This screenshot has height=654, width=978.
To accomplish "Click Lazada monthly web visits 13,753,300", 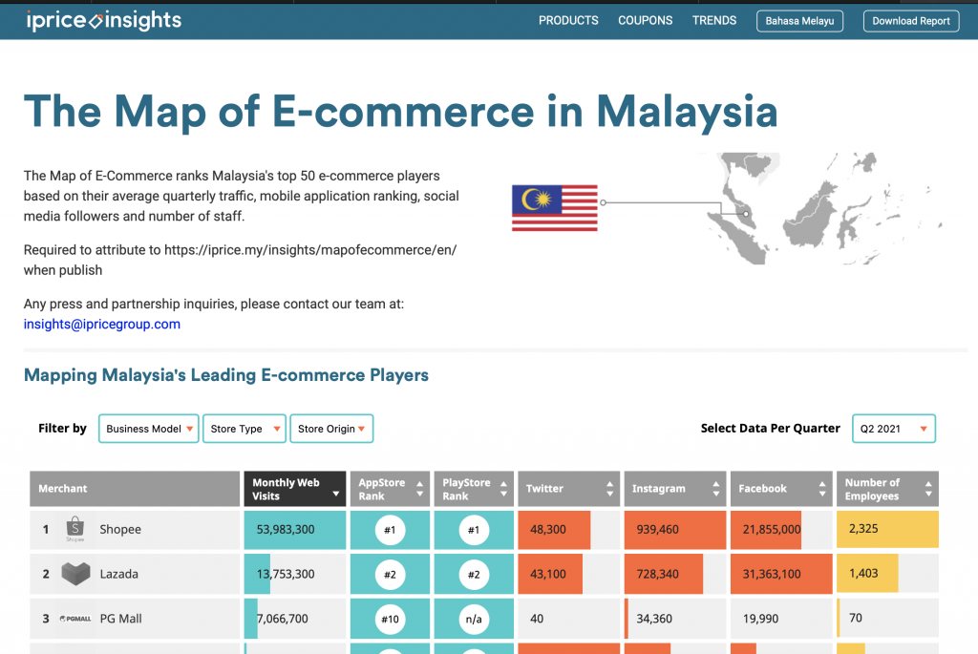I will 286,574.
